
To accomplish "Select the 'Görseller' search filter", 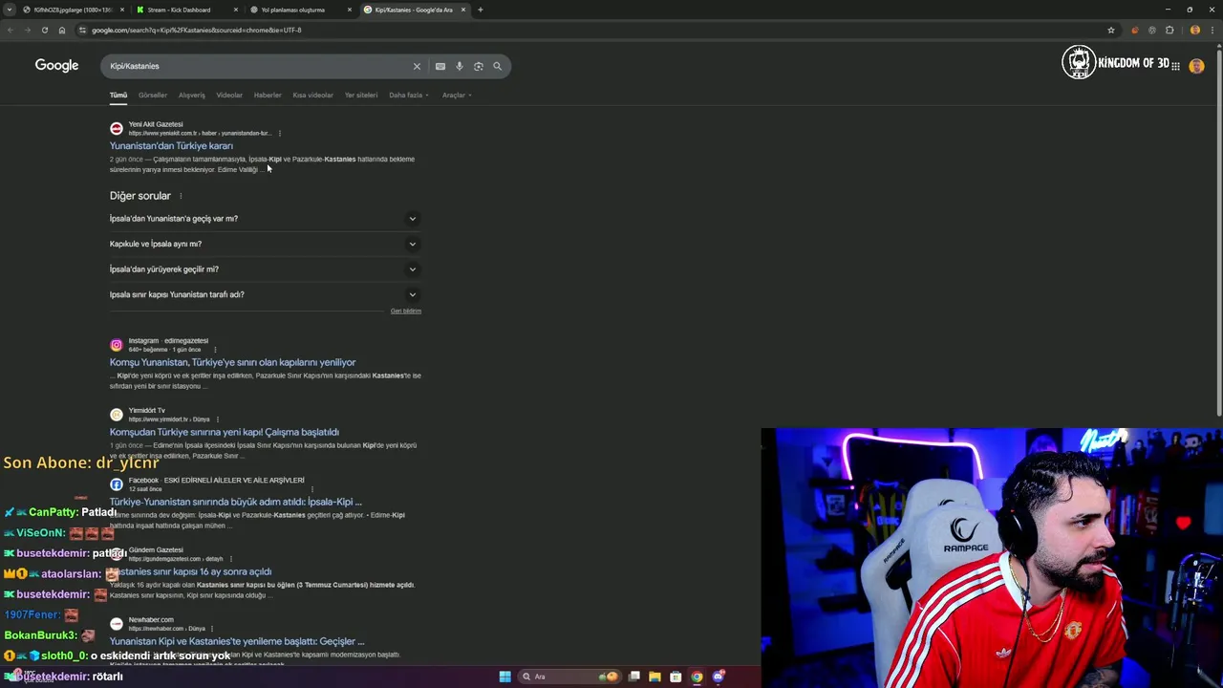I will click(x=153, y=95).
